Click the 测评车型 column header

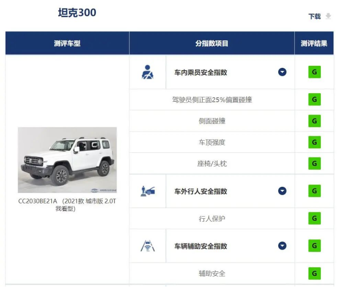[67, 43]
